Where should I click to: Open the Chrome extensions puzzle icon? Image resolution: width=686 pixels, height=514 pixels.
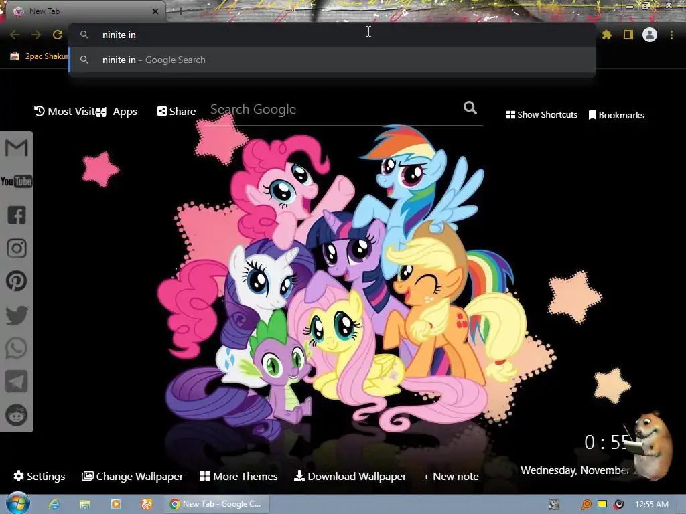(607, 35)
